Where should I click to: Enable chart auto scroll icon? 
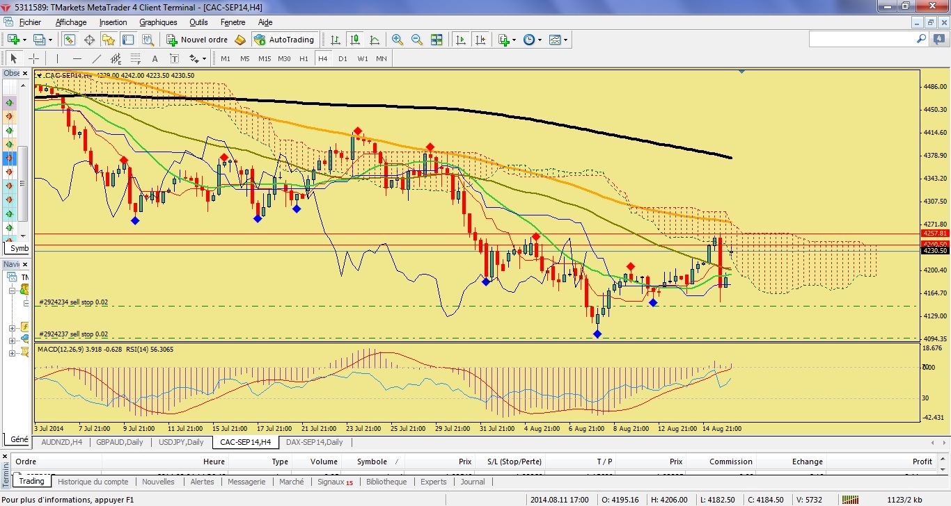(x=460, y=40)
